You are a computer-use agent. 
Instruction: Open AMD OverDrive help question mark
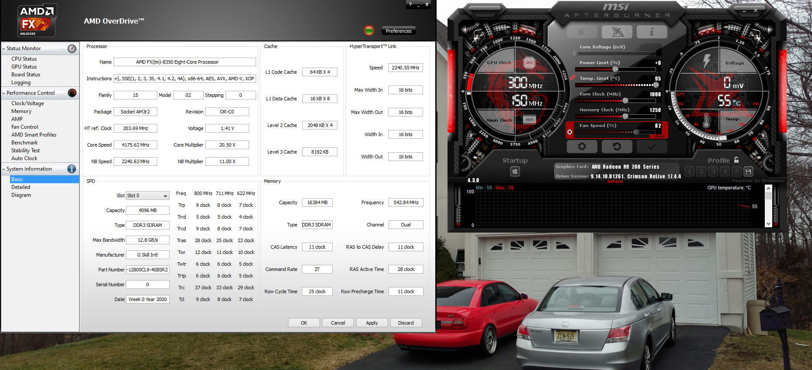(x=410, y=4)
